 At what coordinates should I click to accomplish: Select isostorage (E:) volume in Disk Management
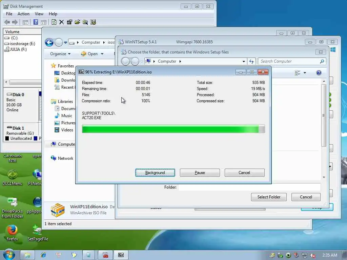(22, 44)
